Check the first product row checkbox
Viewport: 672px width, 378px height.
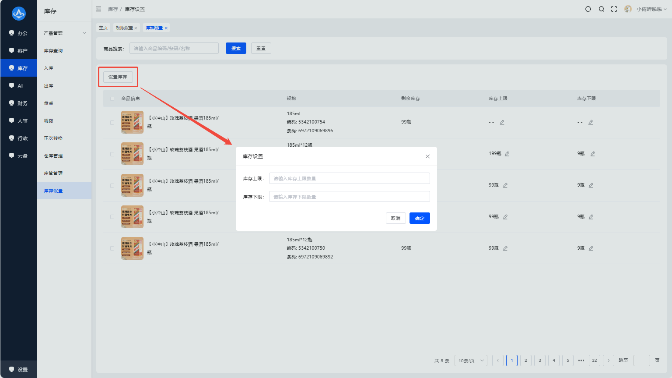click(x=112, y=123)
